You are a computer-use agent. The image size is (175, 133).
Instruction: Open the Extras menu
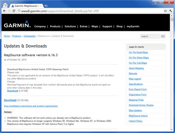click(x=83, y=26)
